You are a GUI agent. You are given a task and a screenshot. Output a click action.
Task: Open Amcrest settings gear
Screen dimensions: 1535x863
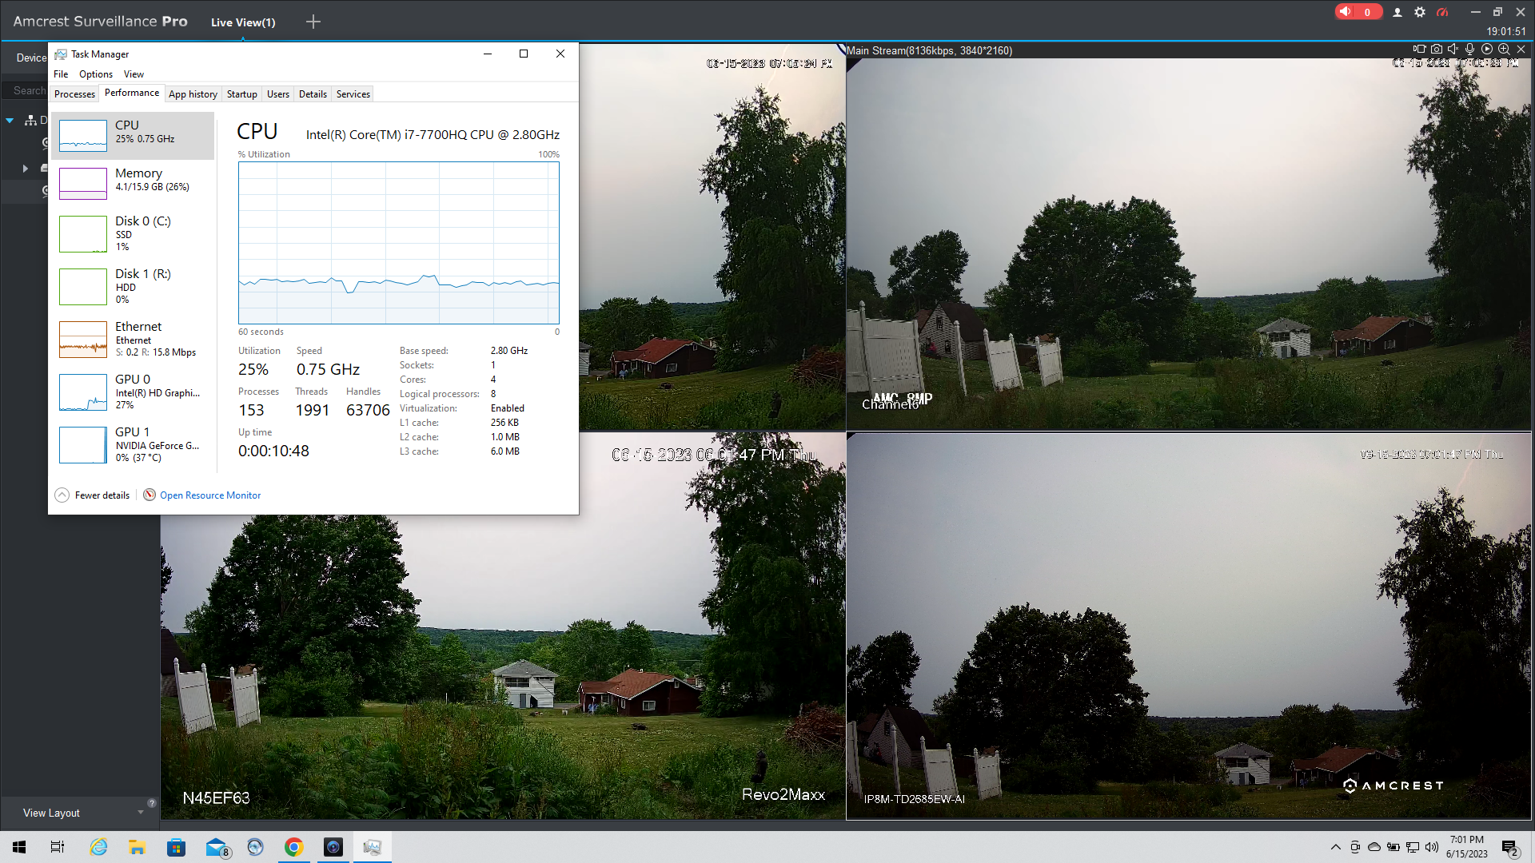click(x=1420, y=12)
